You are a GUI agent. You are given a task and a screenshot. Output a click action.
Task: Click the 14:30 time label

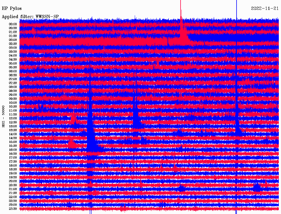click(13, 138)
